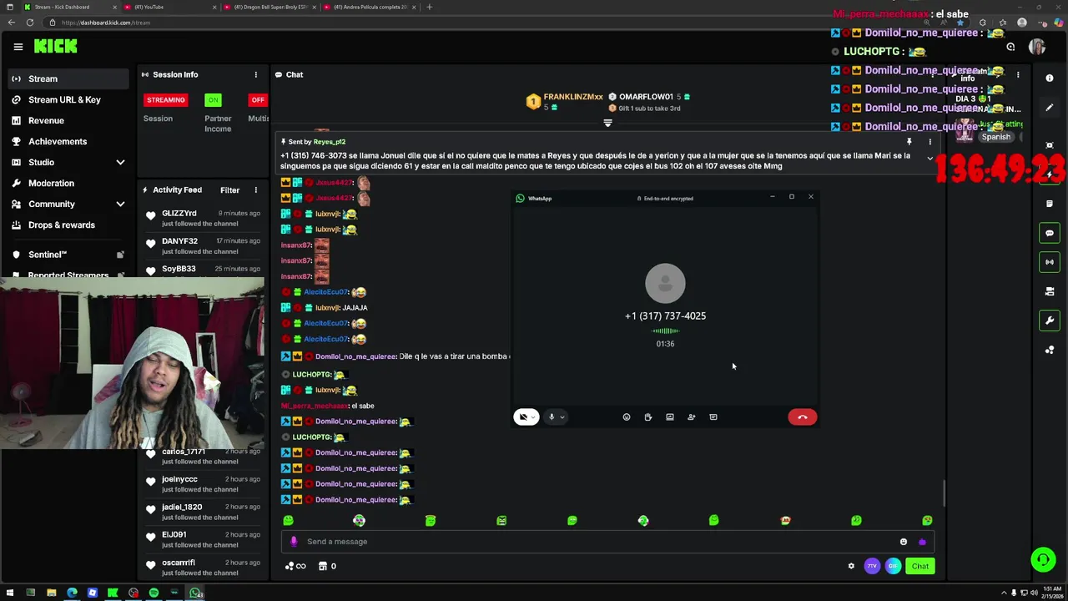Open emoji picker in chat input
This screenshot has height=601, width=1068.
[x=904, y=542]
